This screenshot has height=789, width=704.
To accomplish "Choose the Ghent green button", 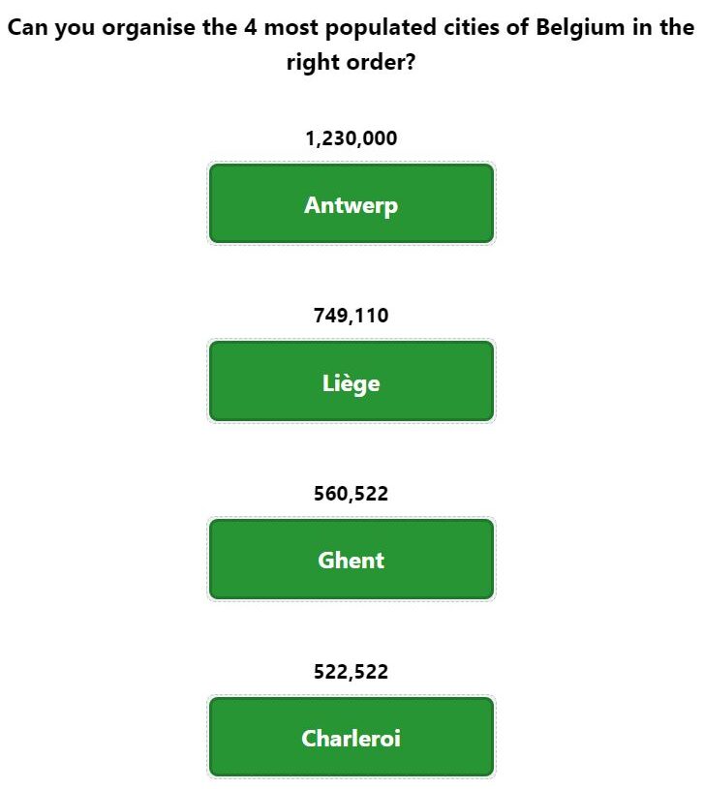I will tap(352, 559).
